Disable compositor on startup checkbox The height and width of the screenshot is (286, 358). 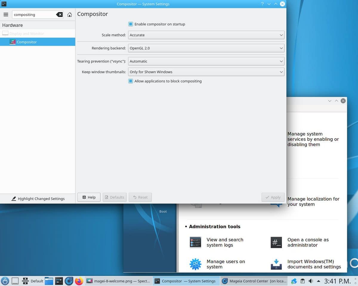tap(131, 24)
